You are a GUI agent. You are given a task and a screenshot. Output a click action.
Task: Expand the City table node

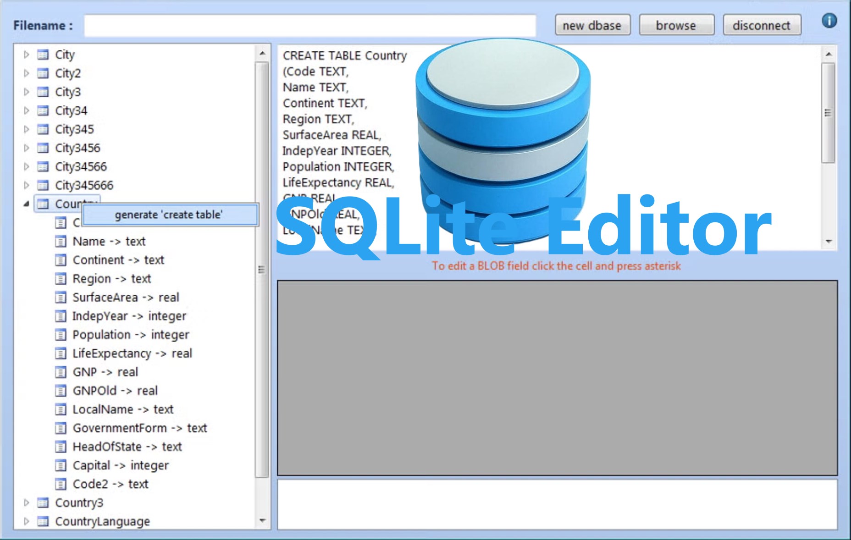(x=27, y=55)
